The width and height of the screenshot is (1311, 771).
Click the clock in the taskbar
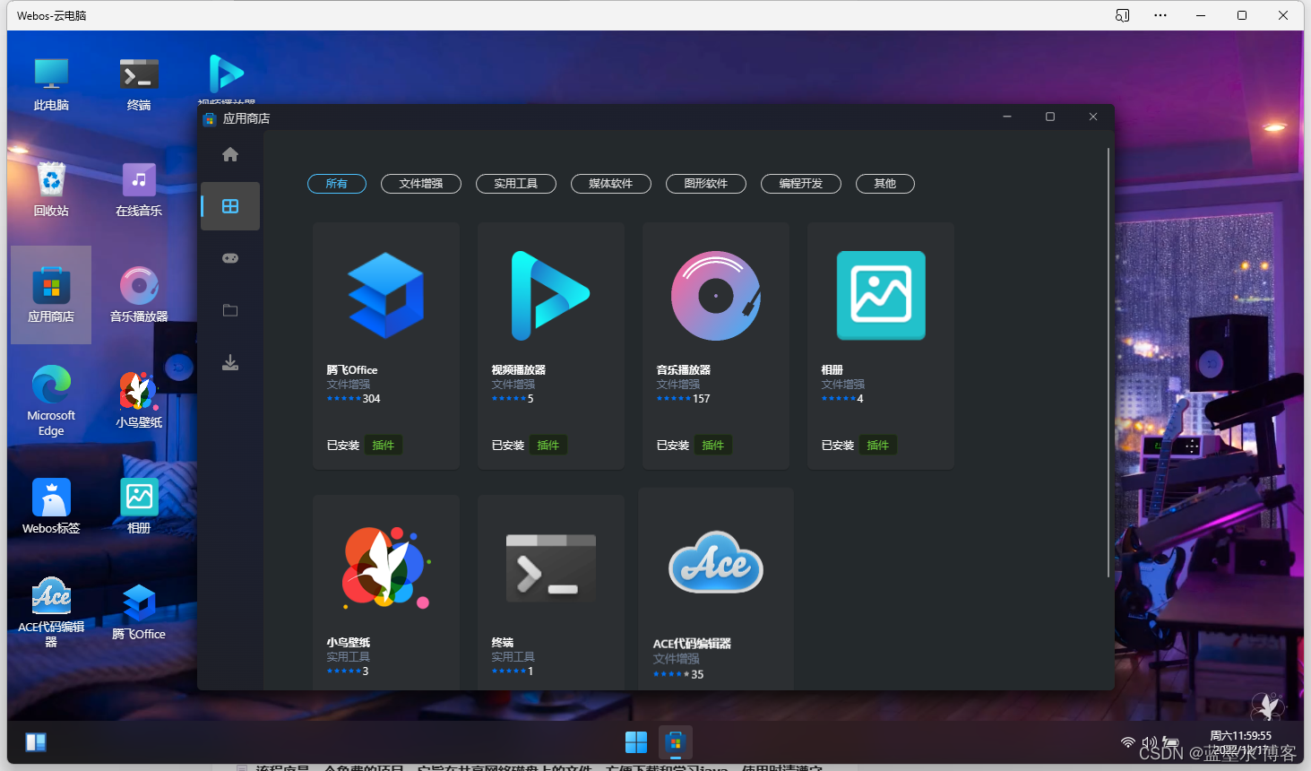point(1240,742)
